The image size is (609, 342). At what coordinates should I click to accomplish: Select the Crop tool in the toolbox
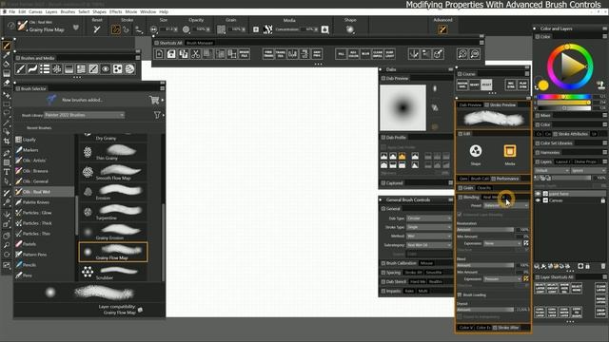(7, 142)
